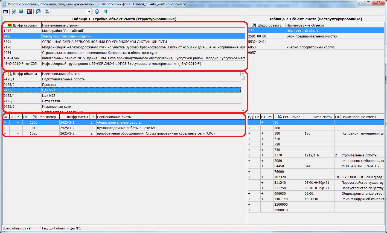This screenshot has width=387, height=233.
Task: Select the Table 2 estimate numbered 311240
Action: coord(316,182)
